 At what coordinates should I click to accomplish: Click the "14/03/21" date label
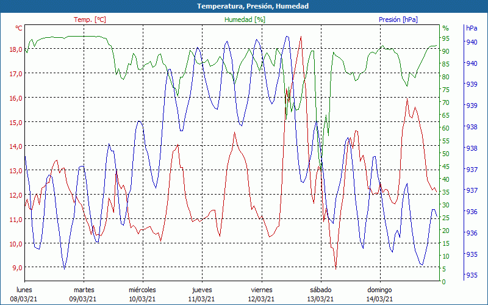coord(379,299)
